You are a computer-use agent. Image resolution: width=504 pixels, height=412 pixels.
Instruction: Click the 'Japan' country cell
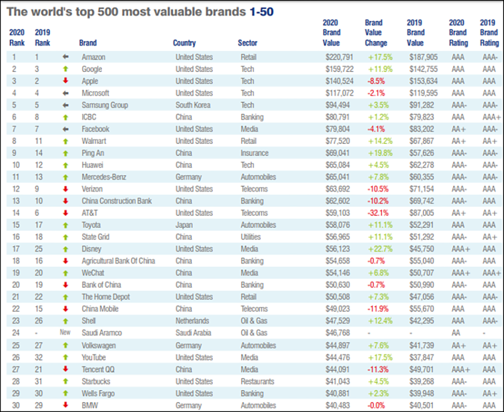tap(184, 225)
